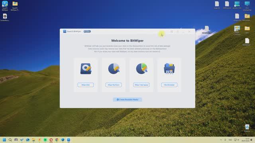
Task: Click the File Explorer taskbar icon
Action: (33, 140)
